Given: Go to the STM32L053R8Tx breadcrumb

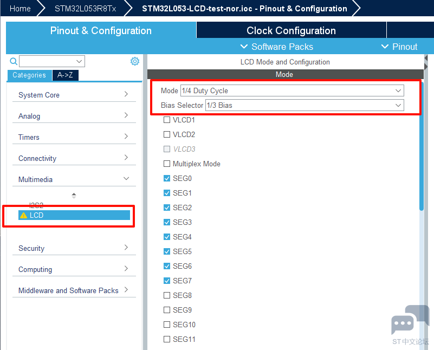Looking at the screenshot, I should click(x=85, y=9).
